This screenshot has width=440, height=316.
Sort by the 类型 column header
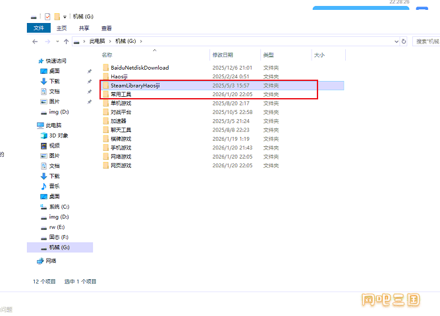[x=268, y=55]
